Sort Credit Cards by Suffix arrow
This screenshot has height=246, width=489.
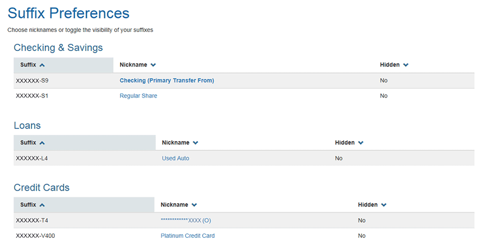click(42, 205)
